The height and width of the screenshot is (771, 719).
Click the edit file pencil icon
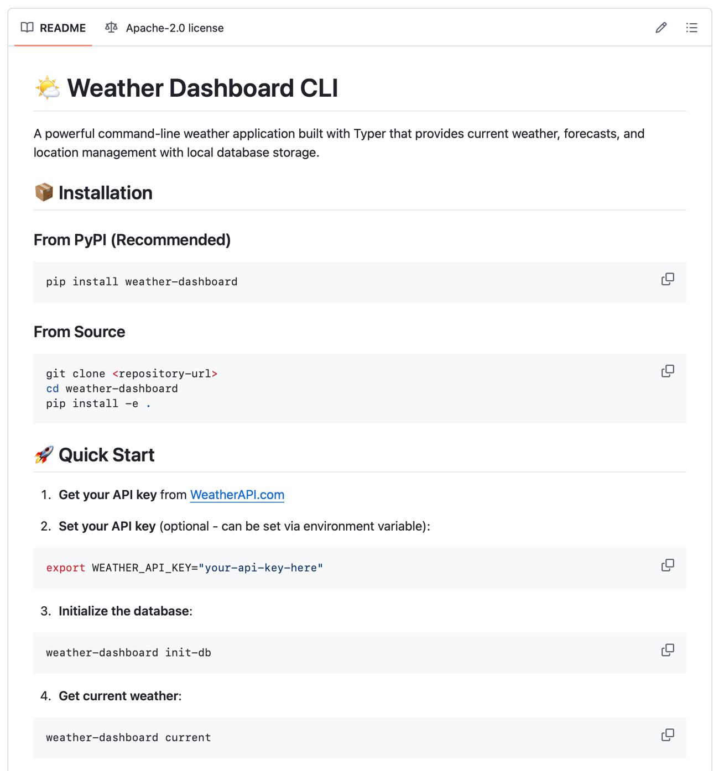click(661, 28)
